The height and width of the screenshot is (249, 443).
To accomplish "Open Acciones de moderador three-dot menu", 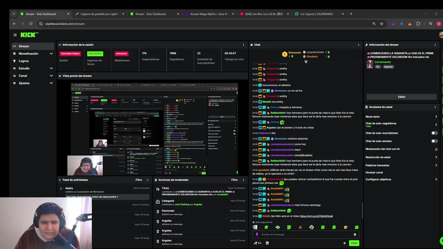I will (243, 180).
